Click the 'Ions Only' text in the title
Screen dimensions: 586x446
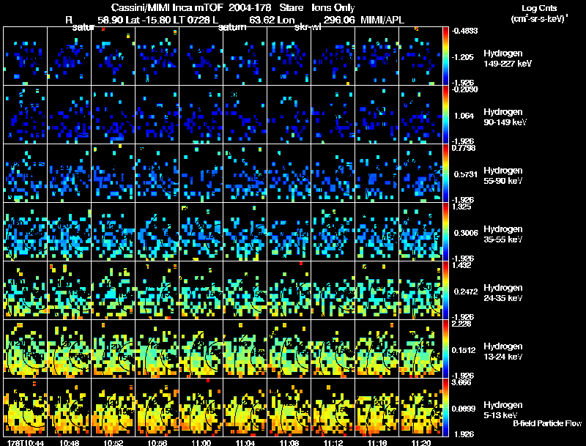coord(333,8)
